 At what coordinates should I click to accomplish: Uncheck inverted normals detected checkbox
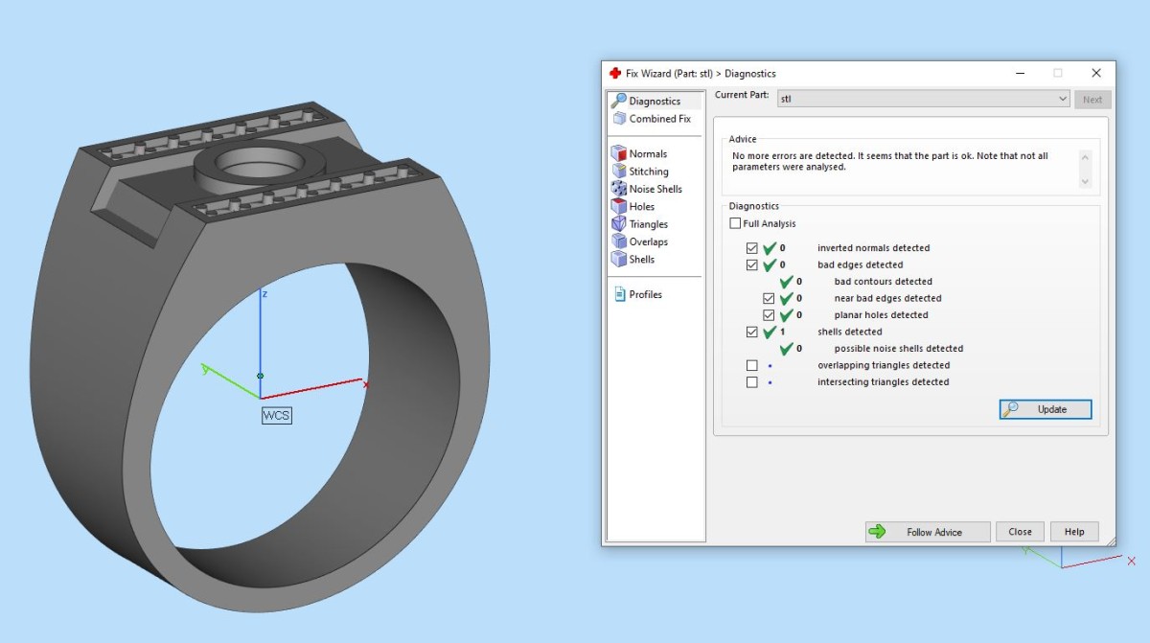click(x=752, y=248)
